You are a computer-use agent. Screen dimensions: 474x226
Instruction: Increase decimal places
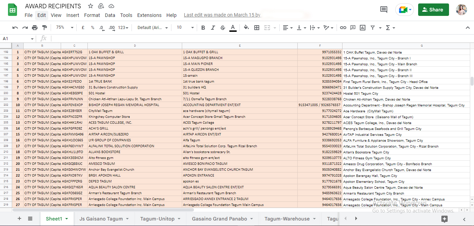coord(112,28)
